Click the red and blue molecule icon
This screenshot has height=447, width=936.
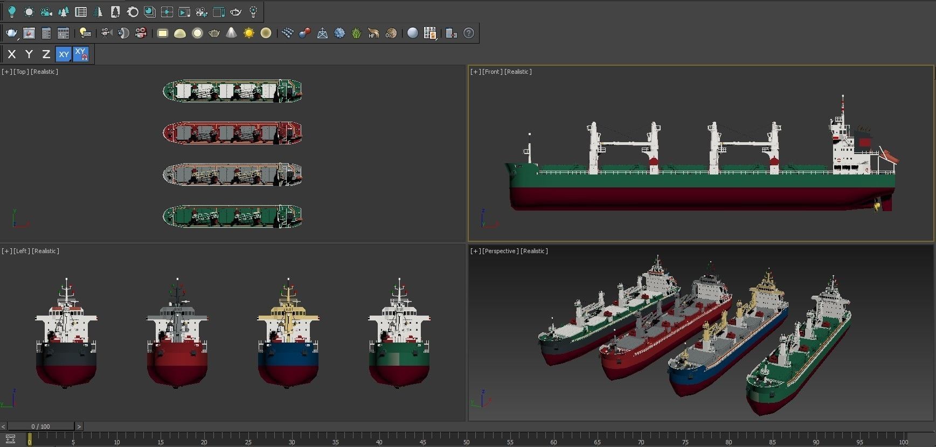(304, 33)
